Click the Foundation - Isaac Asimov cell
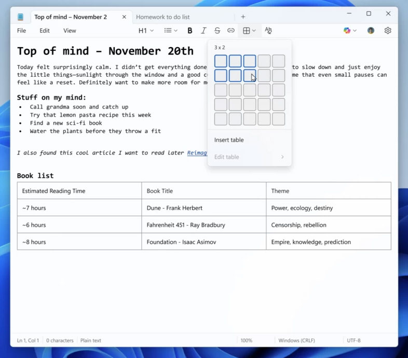The width and height of the screenshot is (408, 358). point(203,242)
